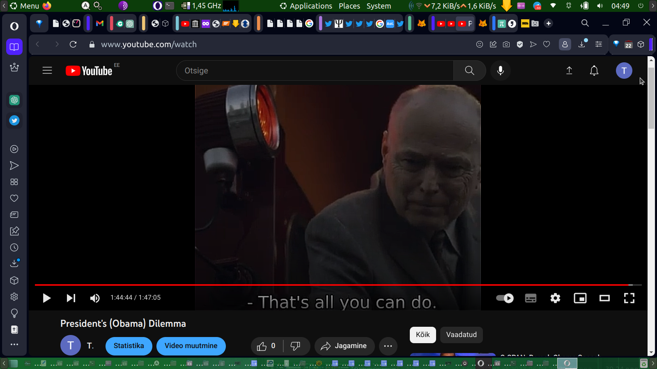Open the video settings gear

555,298
